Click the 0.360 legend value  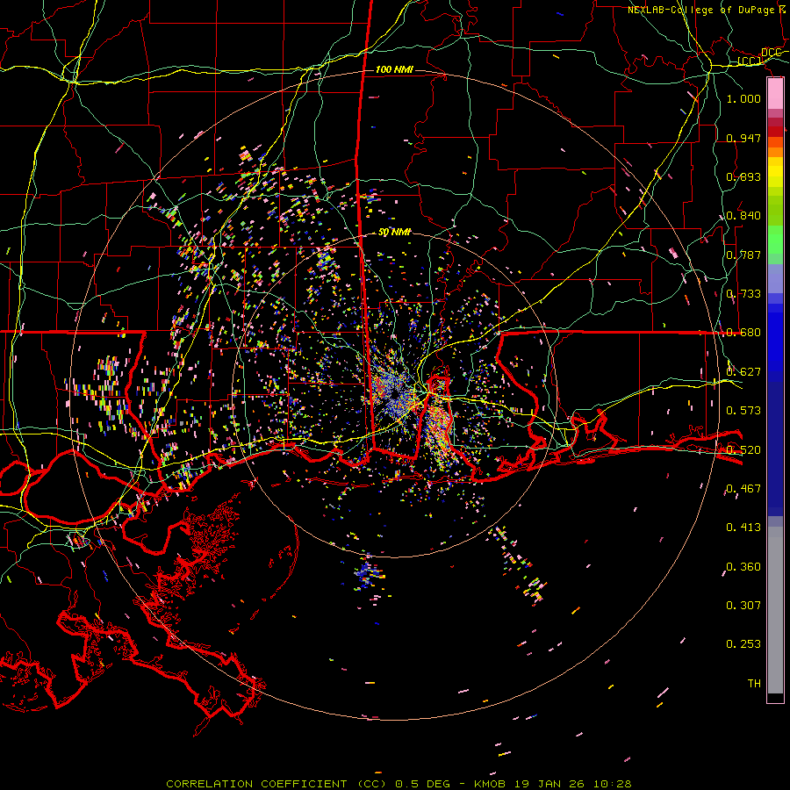tap(743, 567)
